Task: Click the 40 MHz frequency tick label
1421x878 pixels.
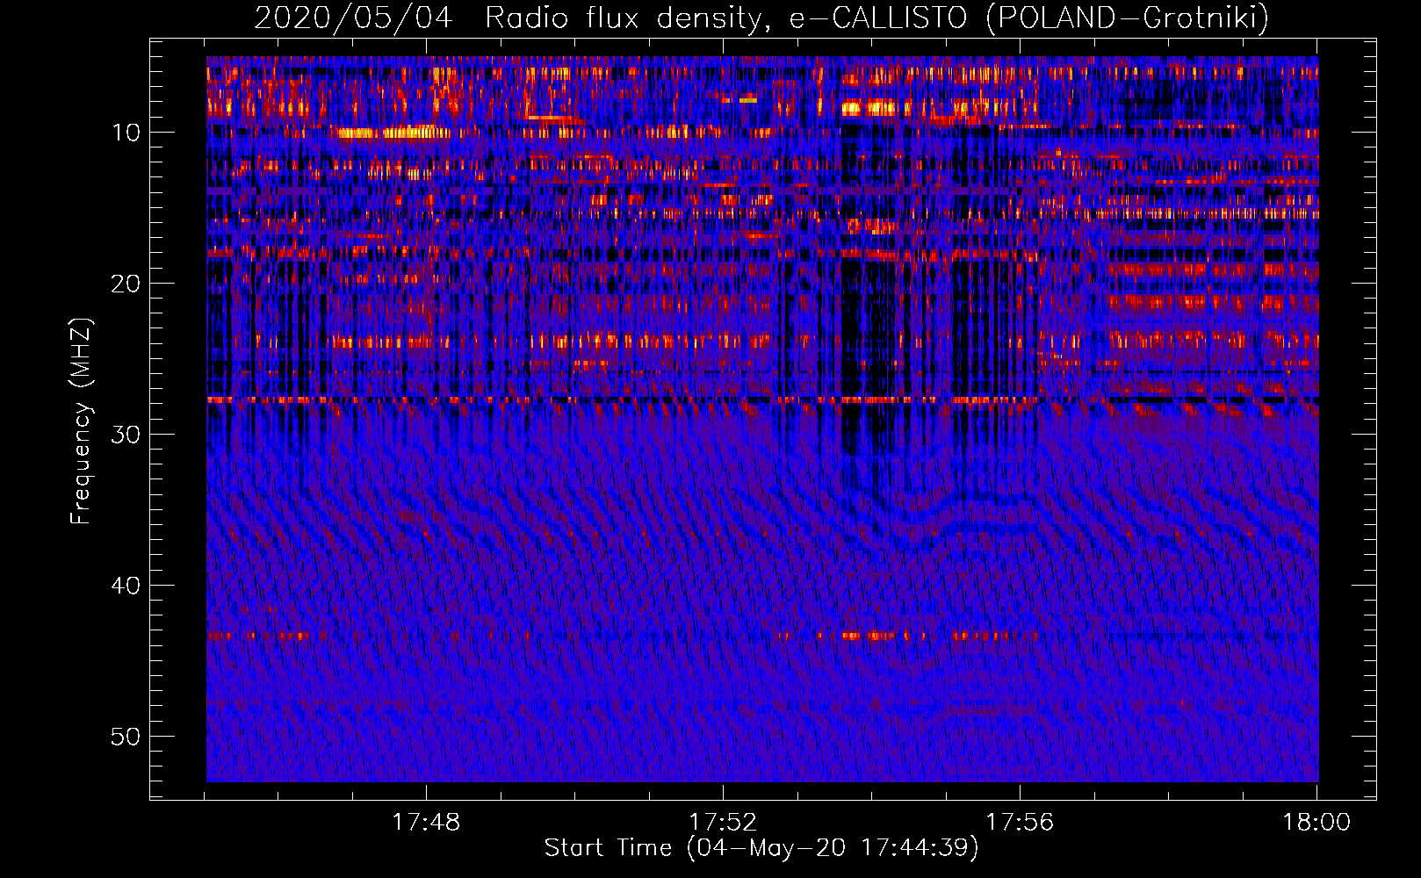Action: pyautogui.click(x=126, y=586)
